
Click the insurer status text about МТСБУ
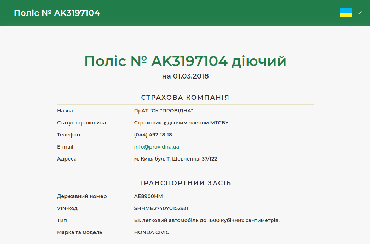pyautogui.click(x=181, y=123)
